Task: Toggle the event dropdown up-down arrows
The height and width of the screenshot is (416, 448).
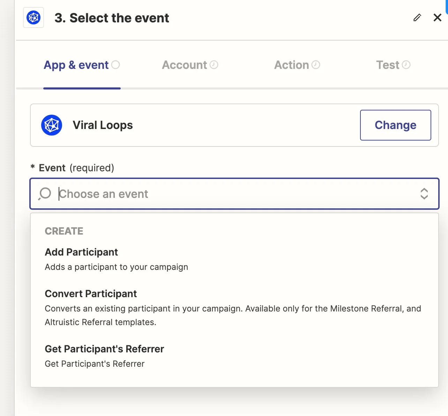Action: [x=424, y=194]
